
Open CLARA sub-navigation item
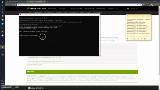[x=88, y=12]
